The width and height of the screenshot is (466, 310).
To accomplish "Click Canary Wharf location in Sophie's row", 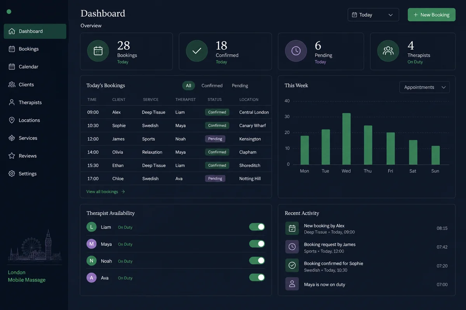I will click(x=252, y=126).
